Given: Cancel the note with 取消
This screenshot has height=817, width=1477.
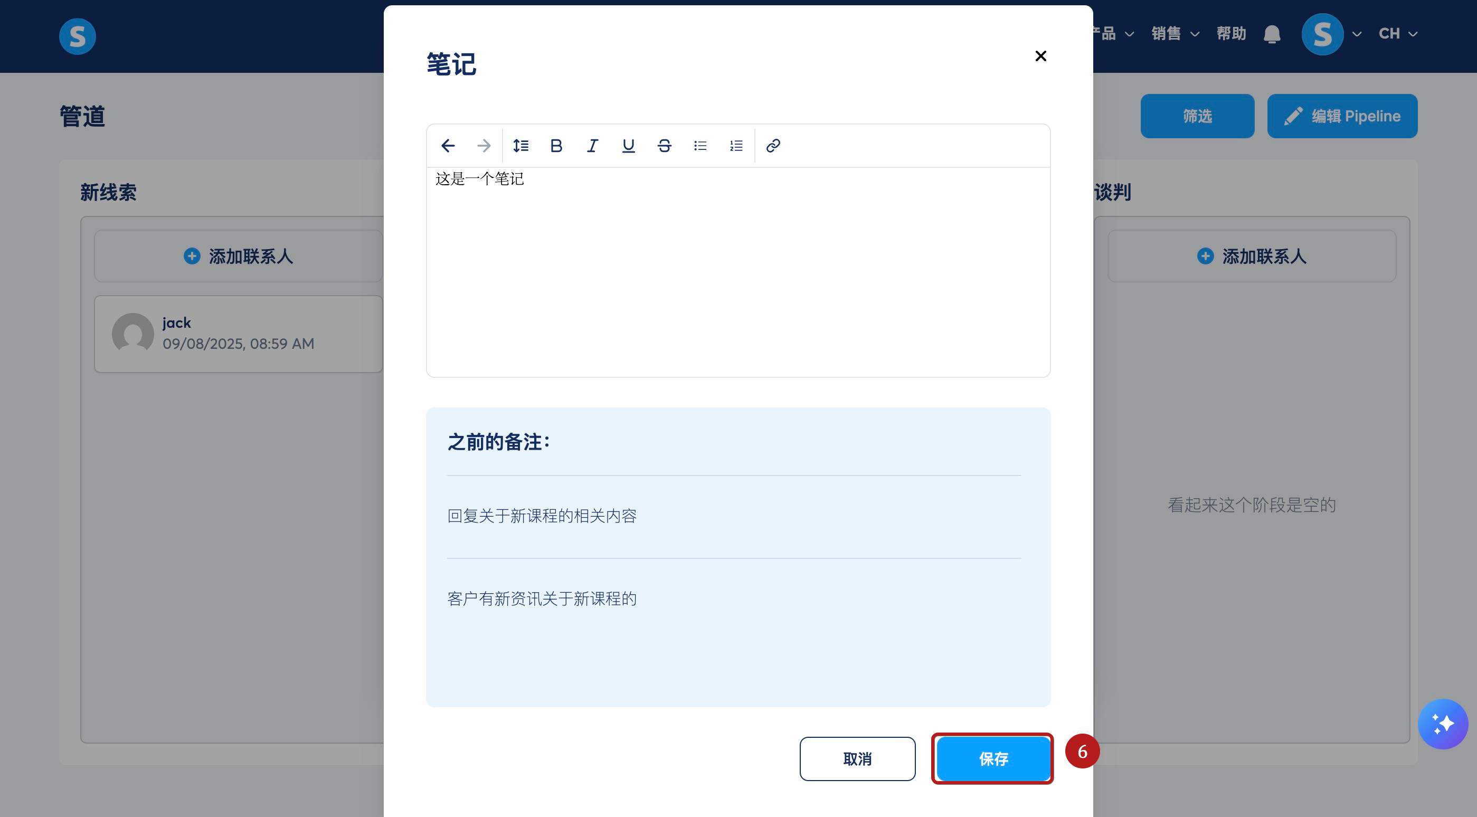Looking at the screenshot, I should [857, 758].
